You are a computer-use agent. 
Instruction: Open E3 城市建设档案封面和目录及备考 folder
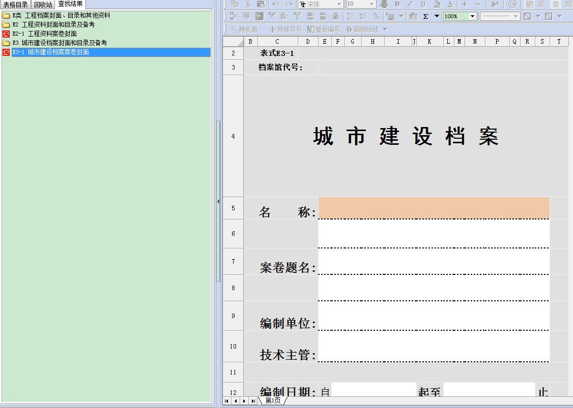coord(60,43)
